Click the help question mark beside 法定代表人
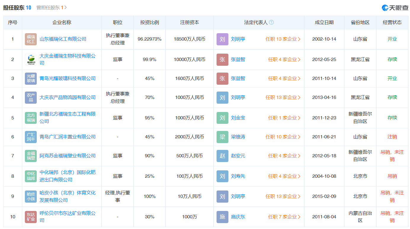The image size is (410, 229). [271, 23]
